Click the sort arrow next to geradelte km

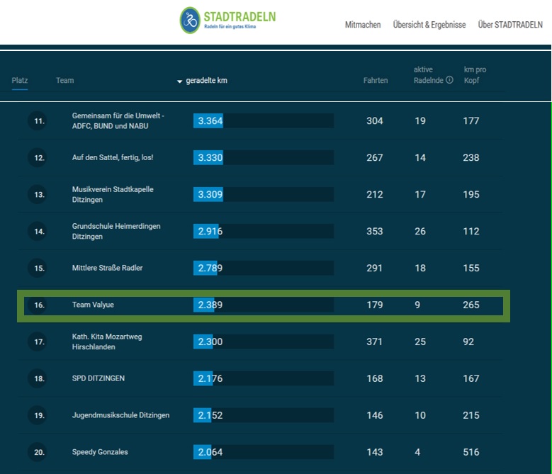pyautogui.click(x=179, y=81)
